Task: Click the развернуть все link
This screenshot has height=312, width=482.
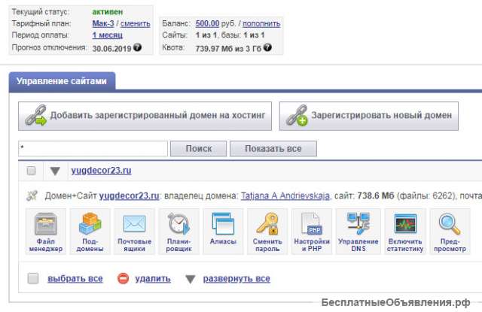Action: (236, 279)
